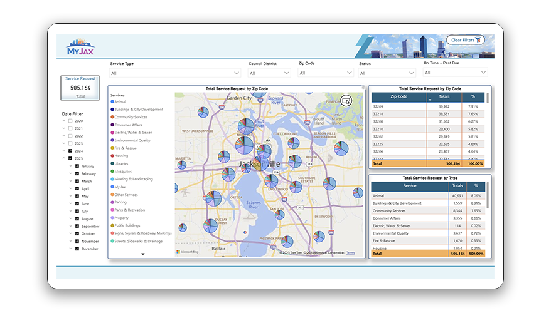Click the map selection tool icon

tap(345, 100)
